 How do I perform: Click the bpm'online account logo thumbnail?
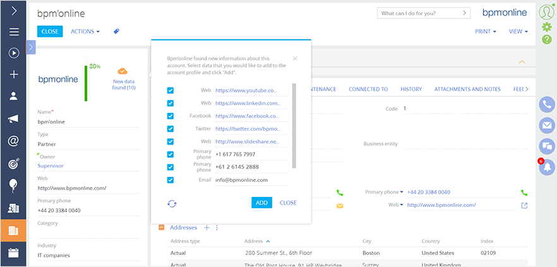pyautogui.click(x=58, y=79)
